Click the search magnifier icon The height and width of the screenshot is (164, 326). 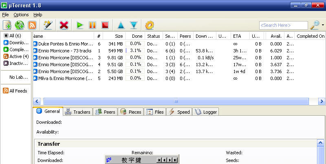tap(315, 25)
